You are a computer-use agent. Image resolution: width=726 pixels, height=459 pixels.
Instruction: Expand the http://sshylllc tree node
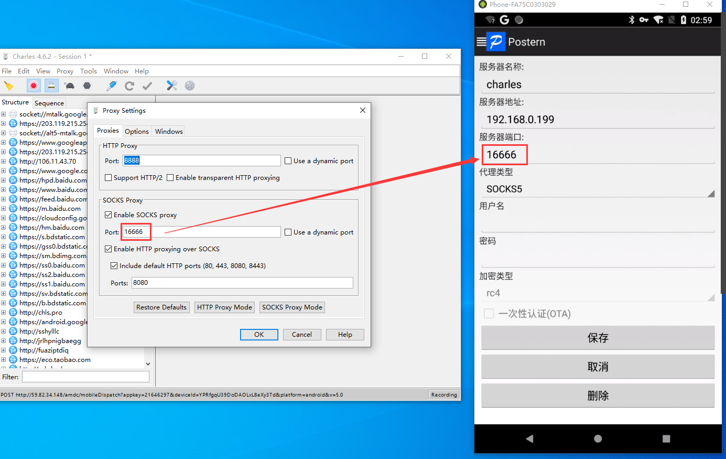coord(4,331)
